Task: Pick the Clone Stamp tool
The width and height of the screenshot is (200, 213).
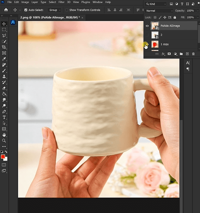Action: pos(4,77)
